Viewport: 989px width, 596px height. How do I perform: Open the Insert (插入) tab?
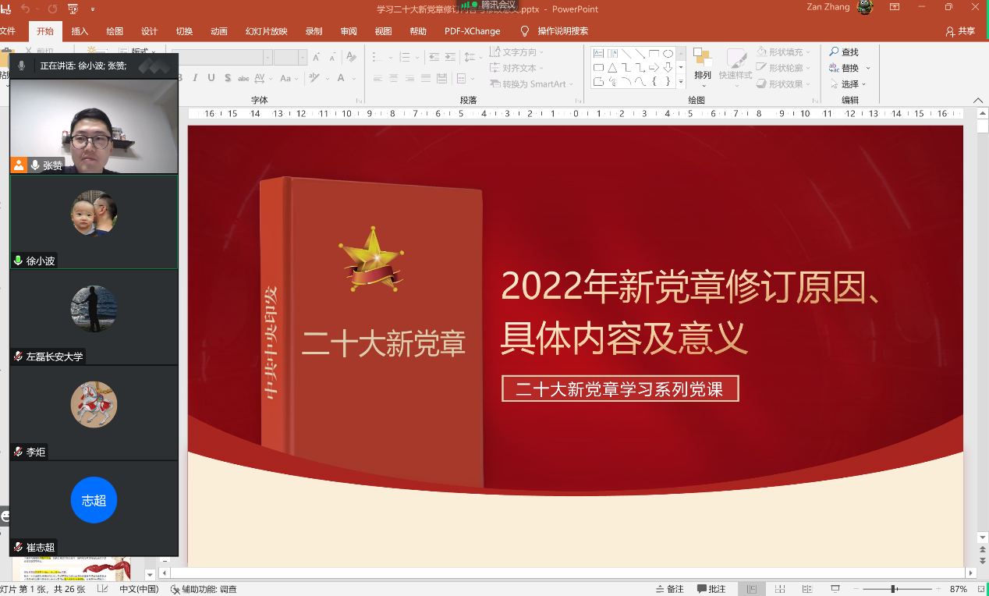pos(80,31)
